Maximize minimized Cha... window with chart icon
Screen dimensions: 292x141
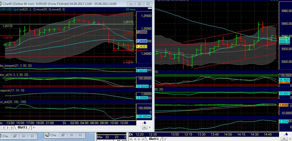tap(72, 135)
